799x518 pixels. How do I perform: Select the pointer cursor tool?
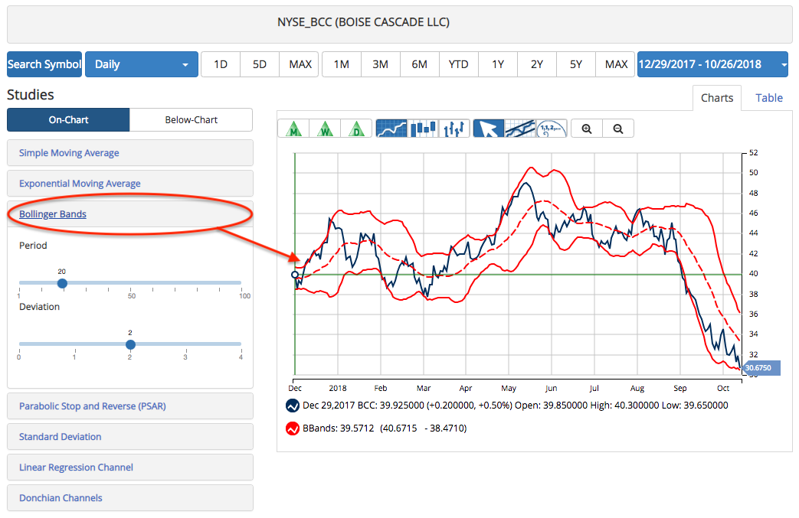[489, 129]
